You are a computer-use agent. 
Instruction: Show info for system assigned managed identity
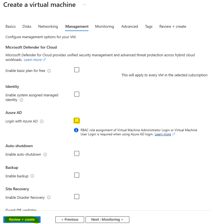click(x=21, y=100)
